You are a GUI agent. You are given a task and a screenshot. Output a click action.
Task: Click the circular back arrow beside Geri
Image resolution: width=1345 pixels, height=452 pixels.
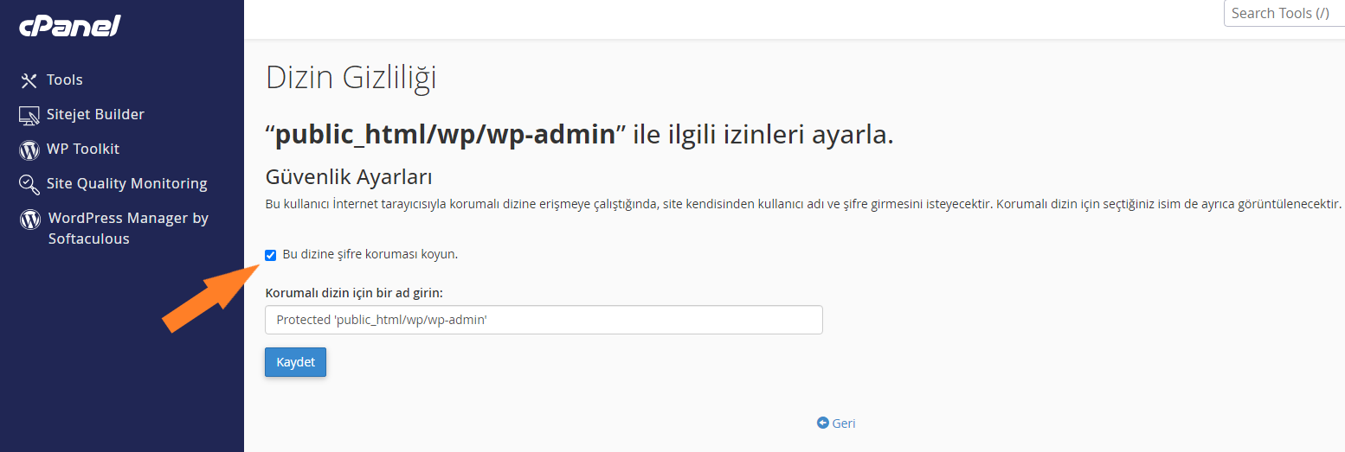click(x=822, y=423)
